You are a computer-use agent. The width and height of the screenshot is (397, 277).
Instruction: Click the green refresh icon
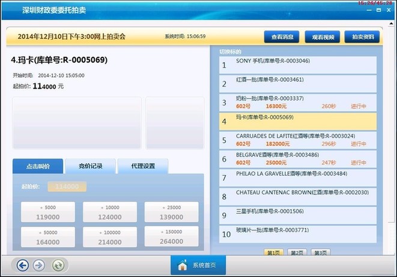coord(58,265)
